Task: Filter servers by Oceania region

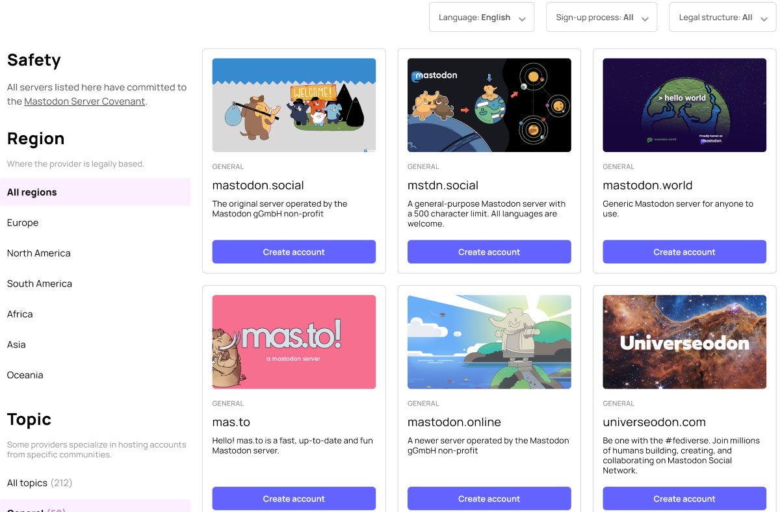Action: point(95,376)
